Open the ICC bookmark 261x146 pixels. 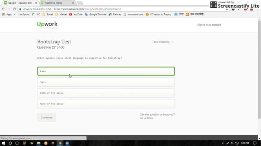click(36, 15)
